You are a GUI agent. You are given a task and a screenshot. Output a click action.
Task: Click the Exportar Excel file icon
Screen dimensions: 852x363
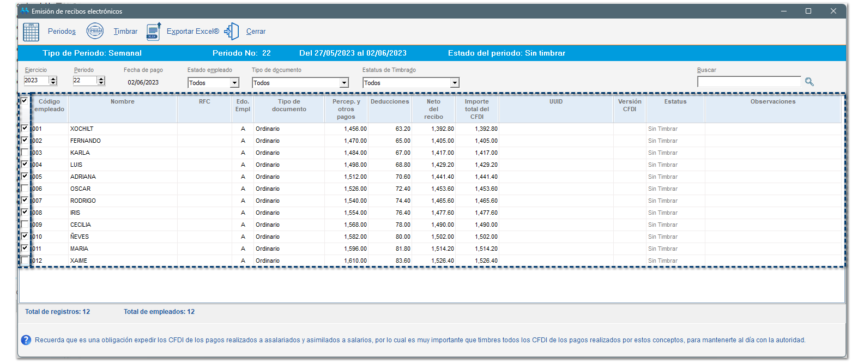click(154, 32)
